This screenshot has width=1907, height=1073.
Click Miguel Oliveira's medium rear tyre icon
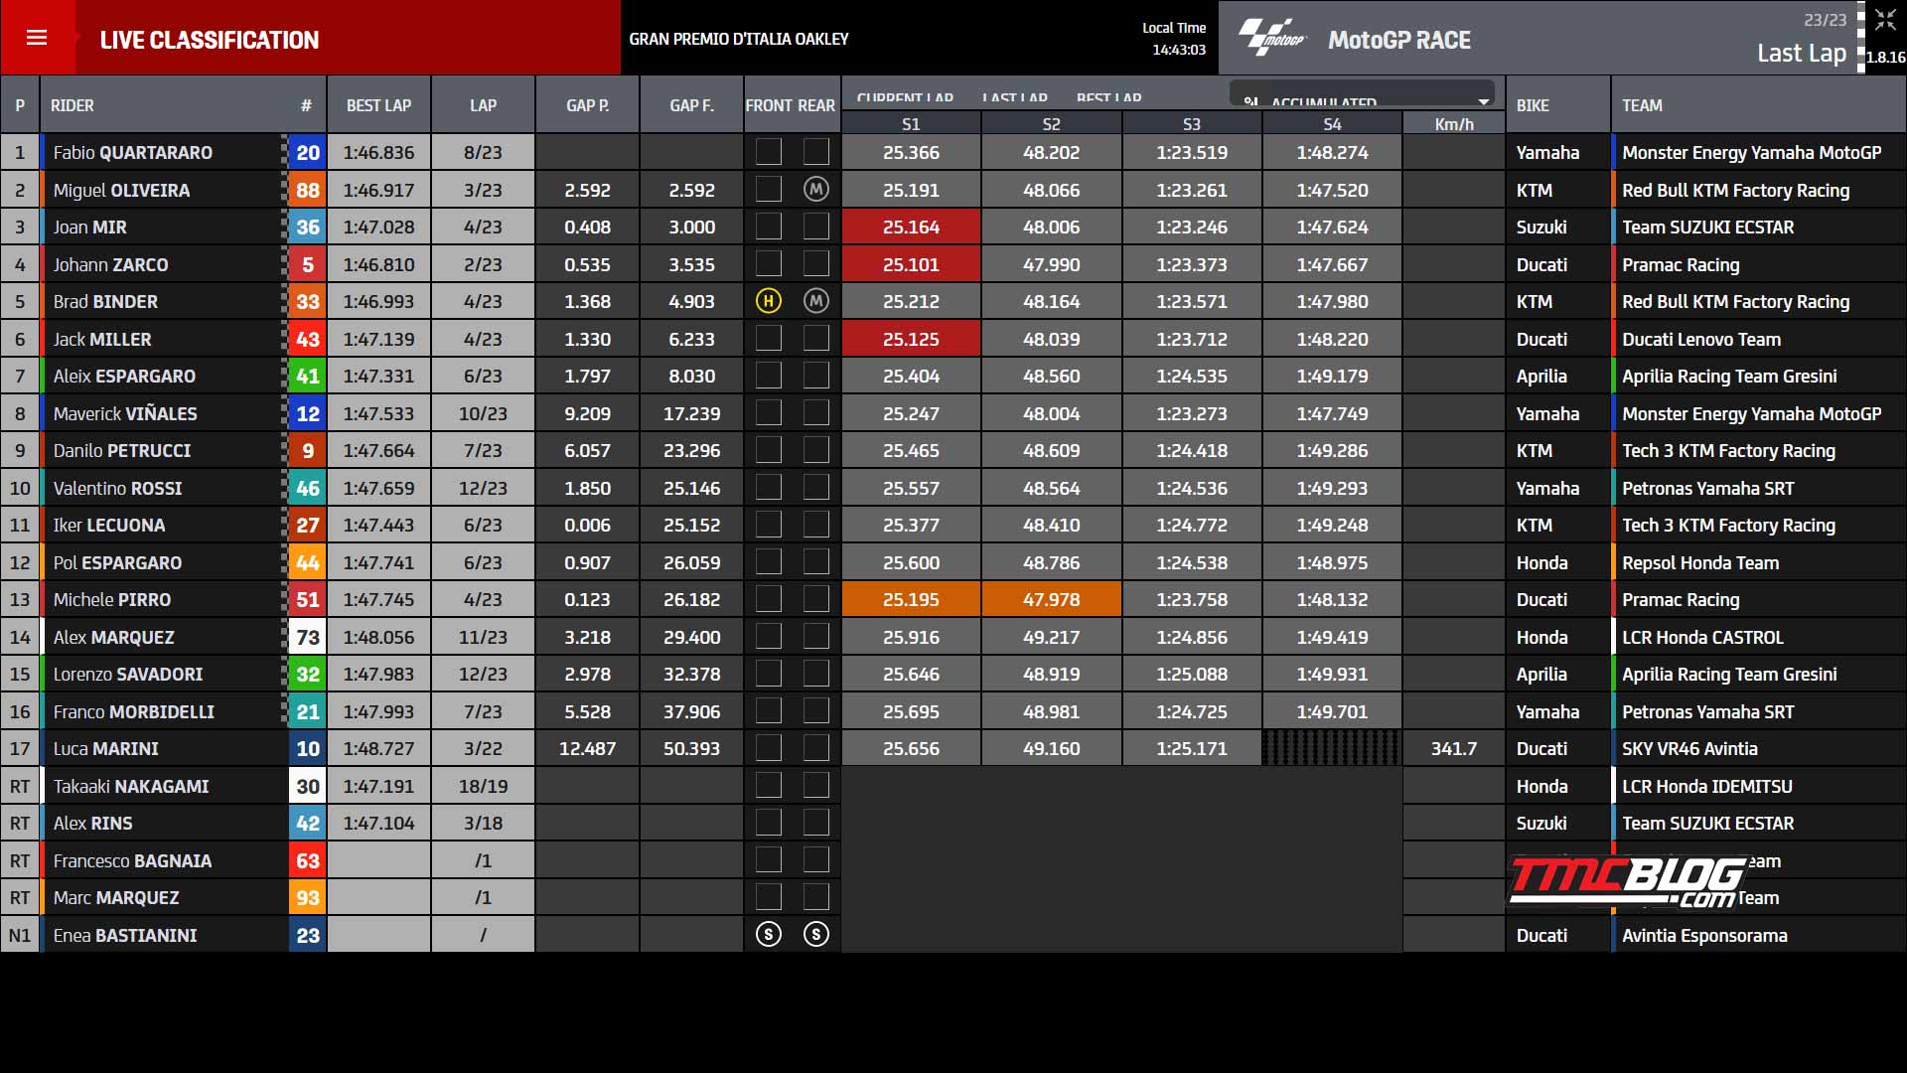[x=816, y=190]
